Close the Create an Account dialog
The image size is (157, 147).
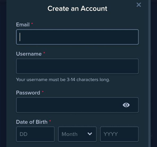click(139, 5)
